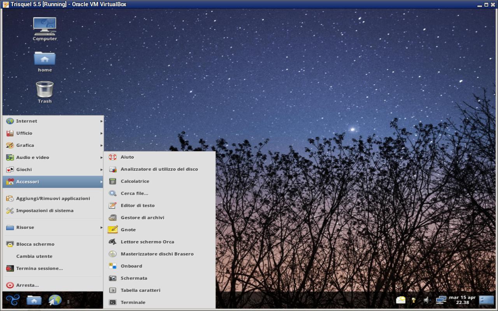The height and width of the screenshot is (311, 498).
Task: Select Editor di testo entry
Action: coord(137,205)
